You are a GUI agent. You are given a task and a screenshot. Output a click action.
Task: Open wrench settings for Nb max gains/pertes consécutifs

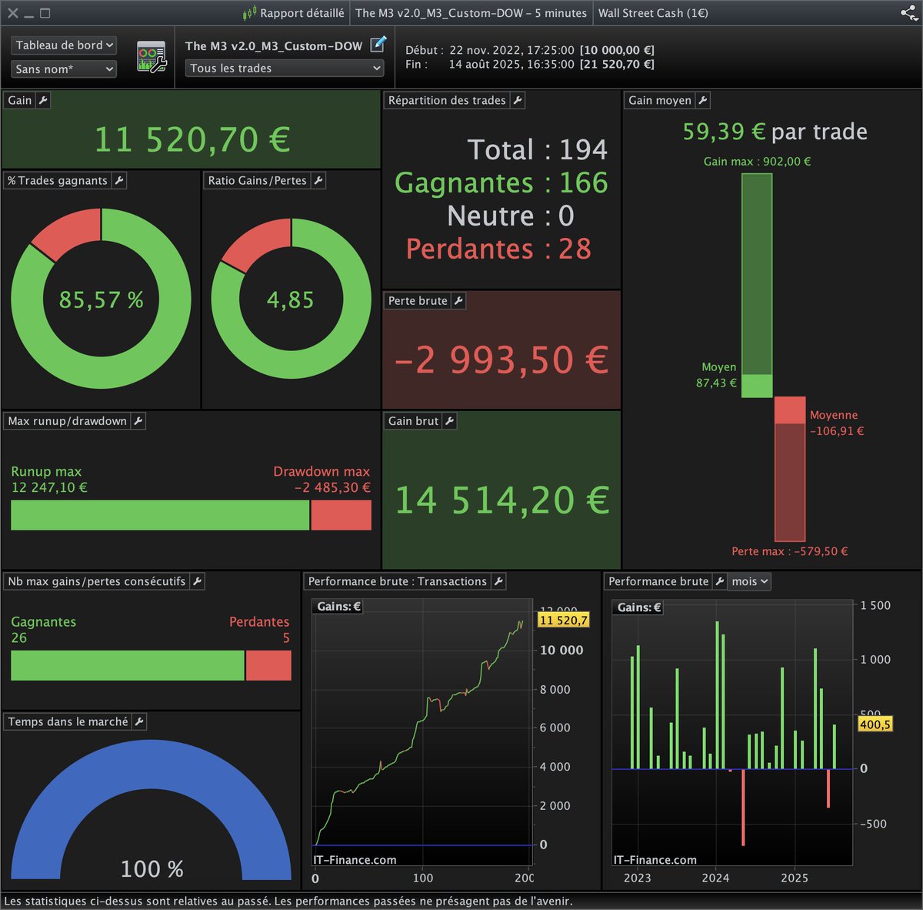point(197,581)
